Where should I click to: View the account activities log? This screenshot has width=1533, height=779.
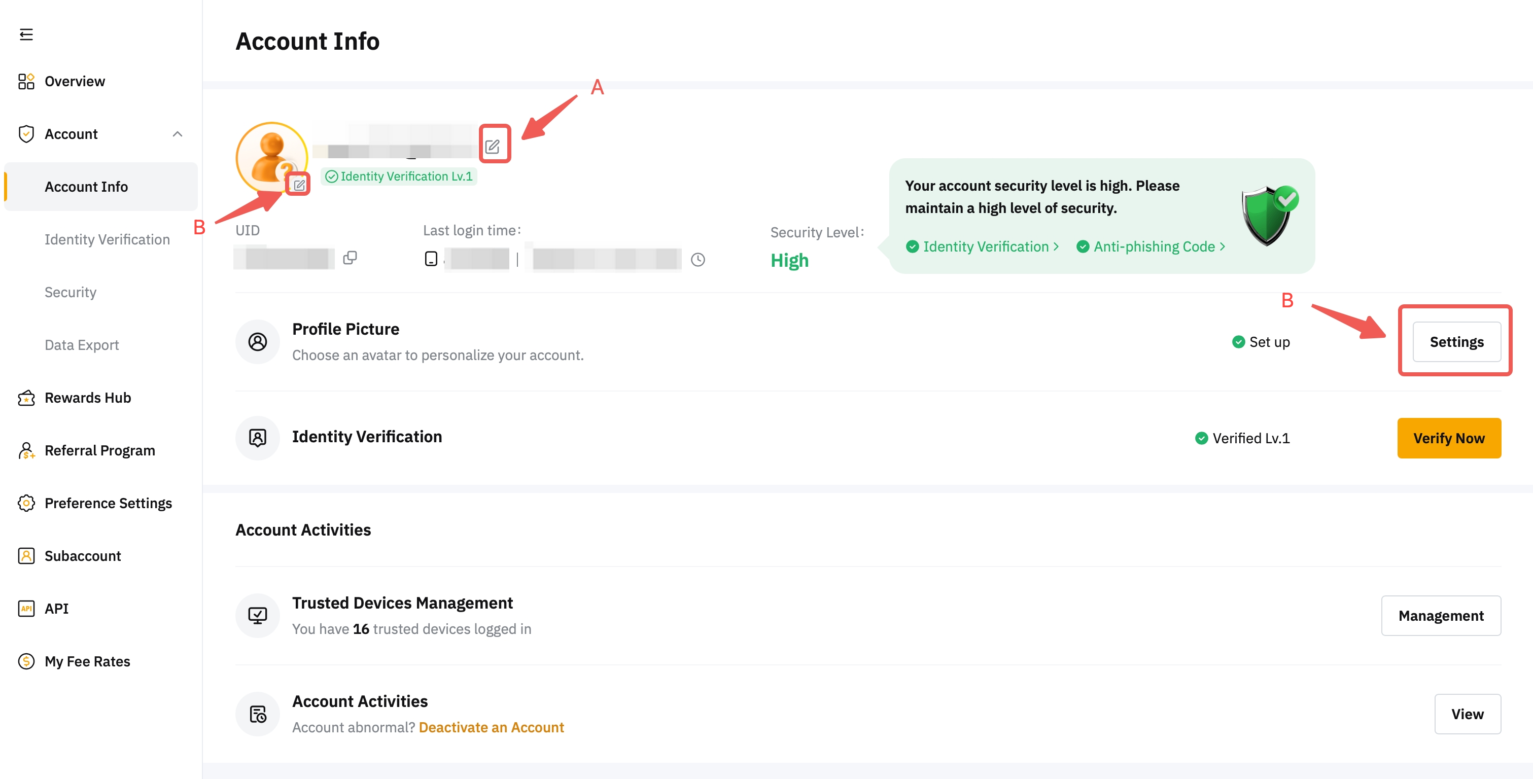coord(1467,714)
